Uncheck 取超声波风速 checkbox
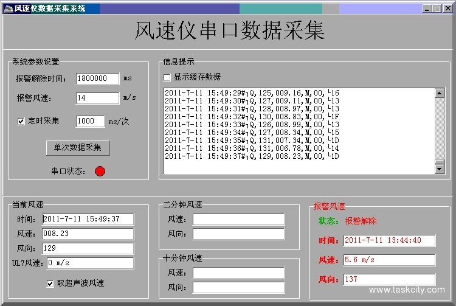The height and width of the screenshot is (306, 456). tap(50, 283)
